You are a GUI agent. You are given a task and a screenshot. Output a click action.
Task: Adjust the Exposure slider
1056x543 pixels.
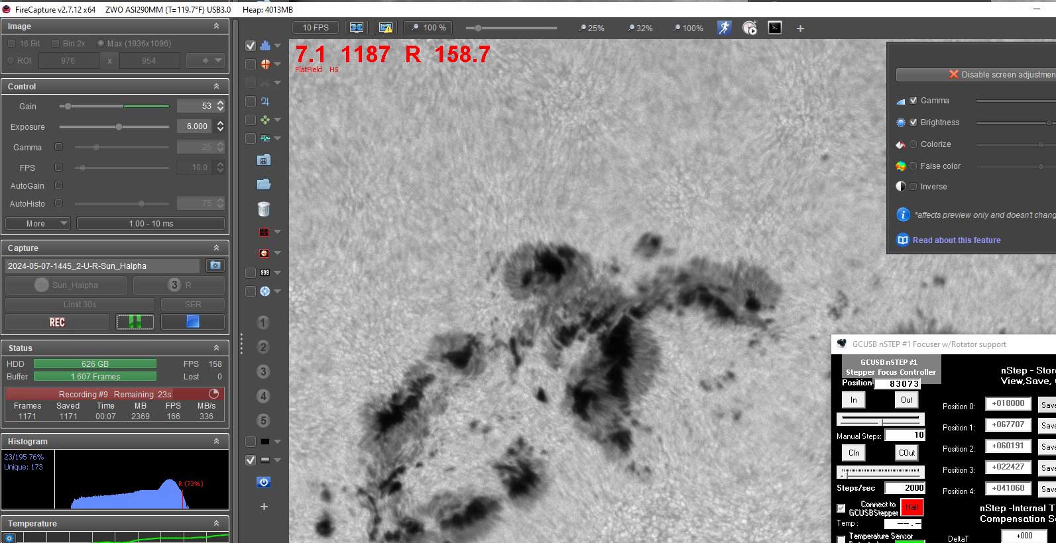click(x=114, y=126)
